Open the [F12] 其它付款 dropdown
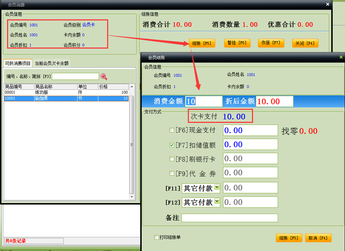This screenshot has width=345, height=251. pyautogui.click(x=217, y=201)
